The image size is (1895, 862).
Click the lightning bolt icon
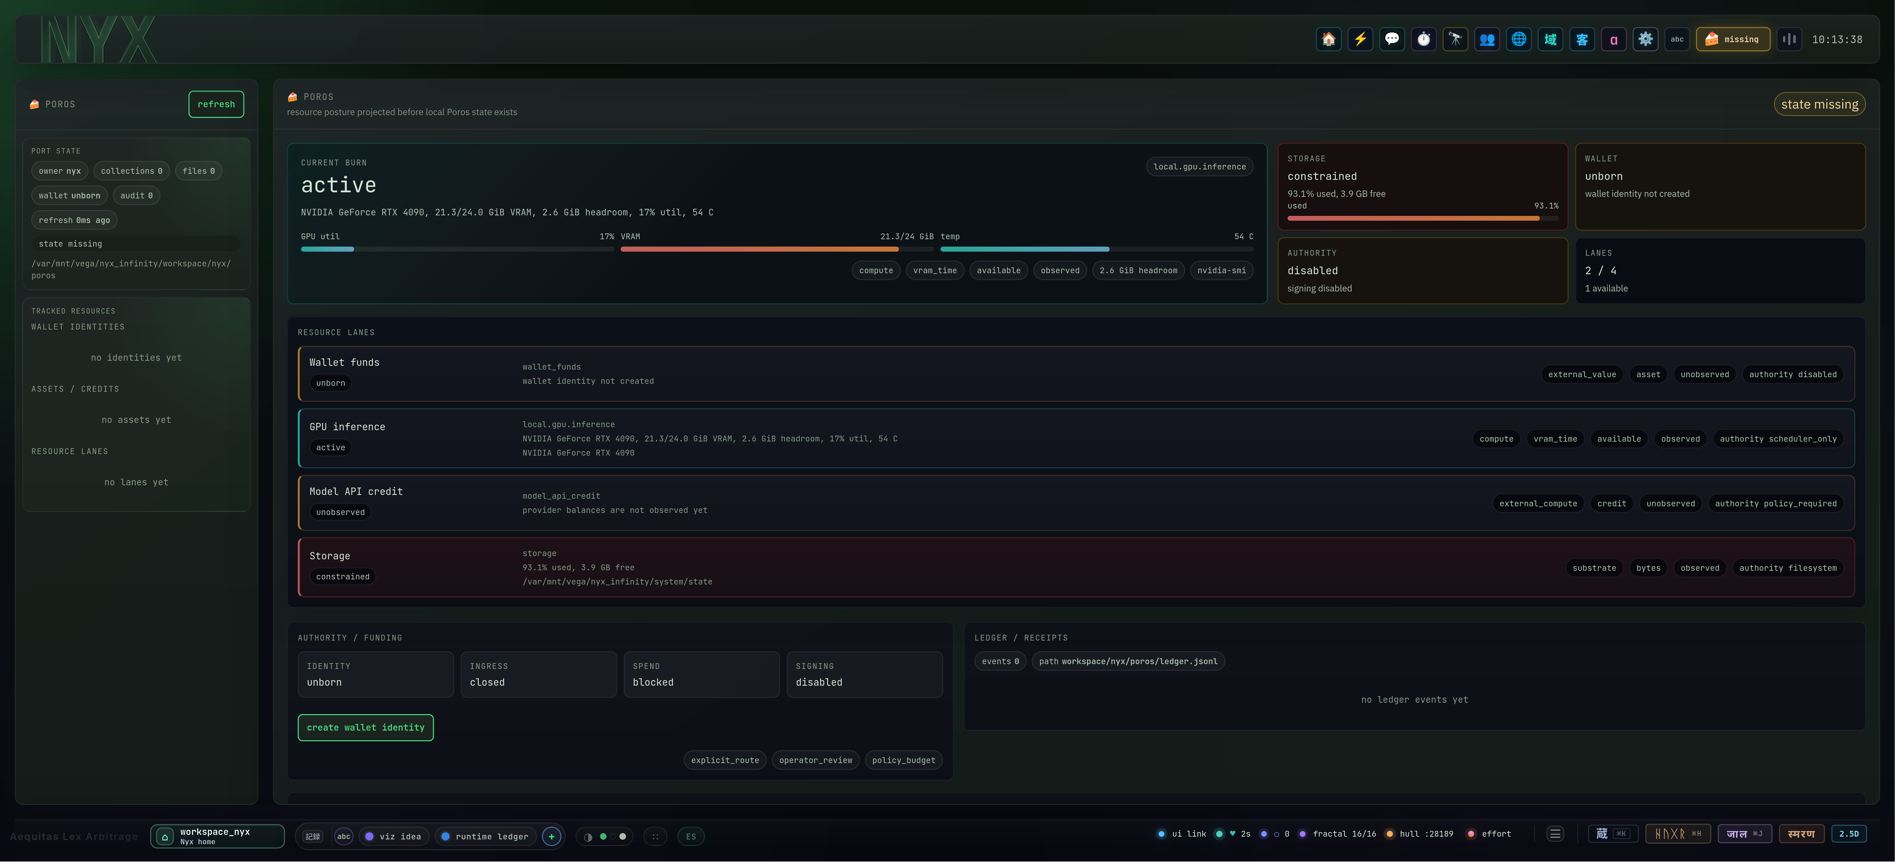(1360, 40)
